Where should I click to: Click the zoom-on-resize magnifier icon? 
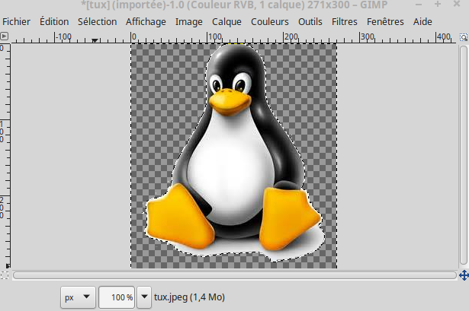pyautogui.click(x=464, y=37)
